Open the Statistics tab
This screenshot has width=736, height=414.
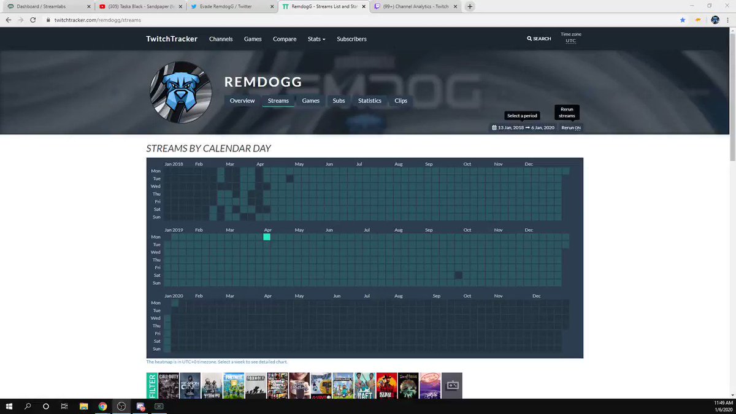370,101
